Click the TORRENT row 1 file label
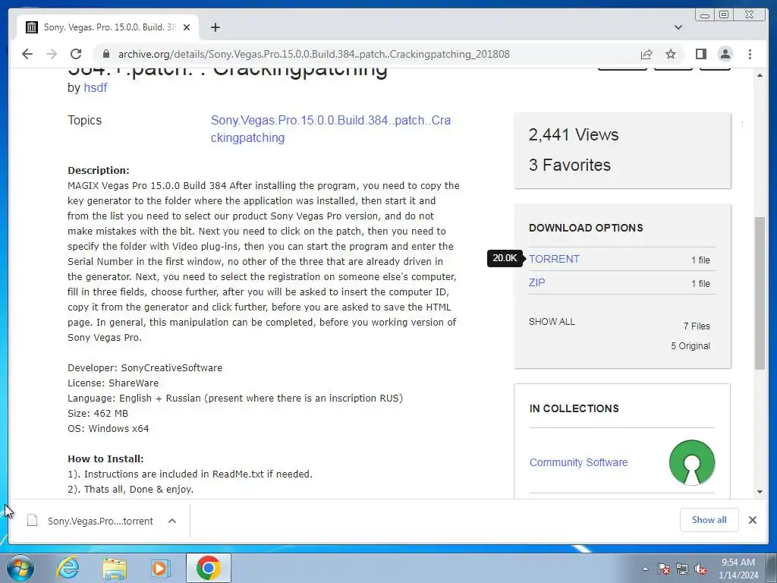Screen dimensions: 777x583 point(700,260)
